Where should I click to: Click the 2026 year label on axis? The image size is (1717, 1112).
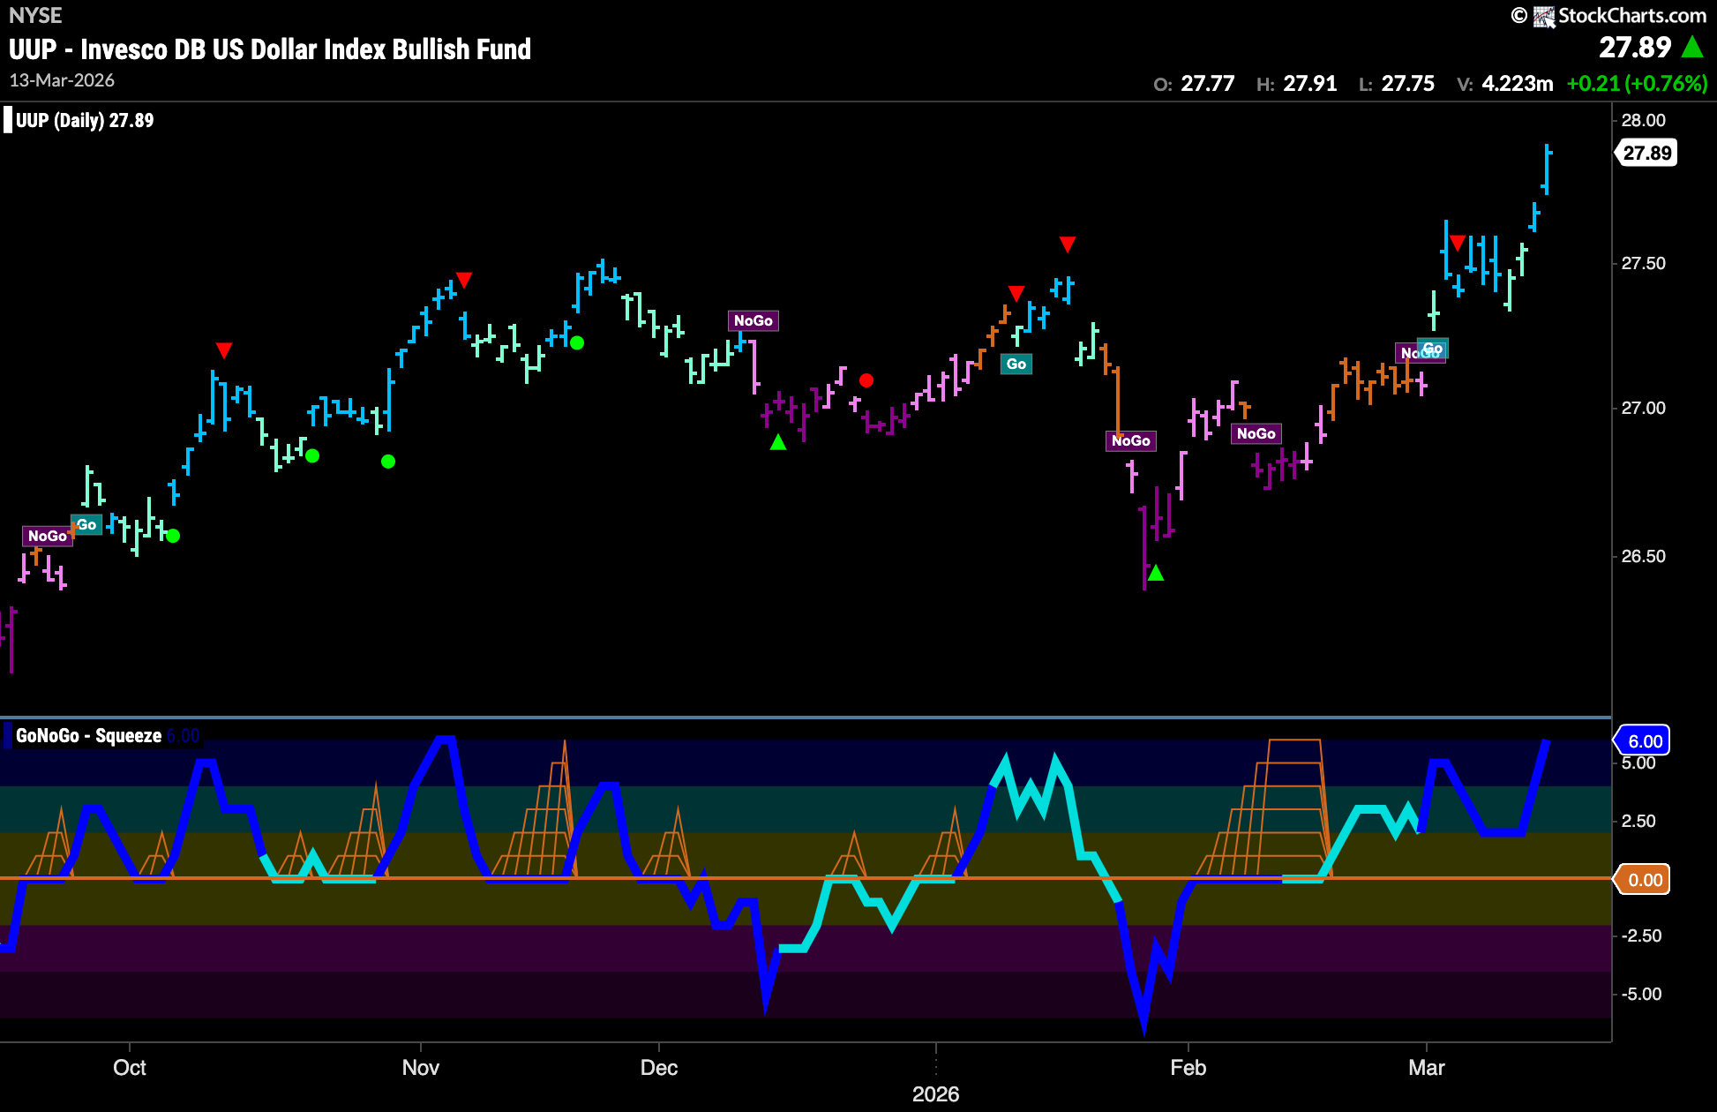pyautogui.click(x=936, y=1094)
